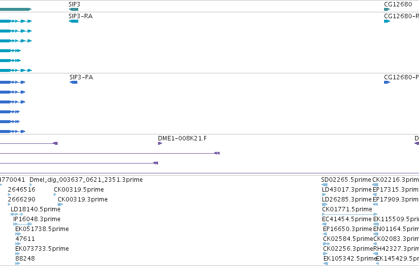The image size is (419, 266).
Task: Select the 47611 feature label
Action: pyautogui.click(x=25, y=239)
